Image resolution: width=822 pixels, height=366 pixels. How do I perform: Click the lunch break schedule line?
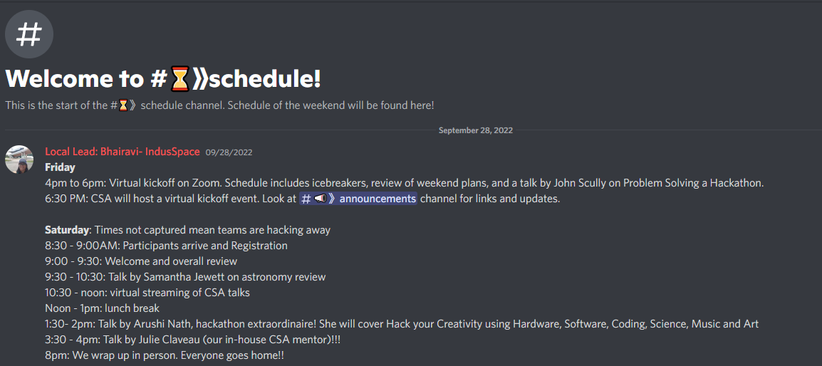pos(102,308)
